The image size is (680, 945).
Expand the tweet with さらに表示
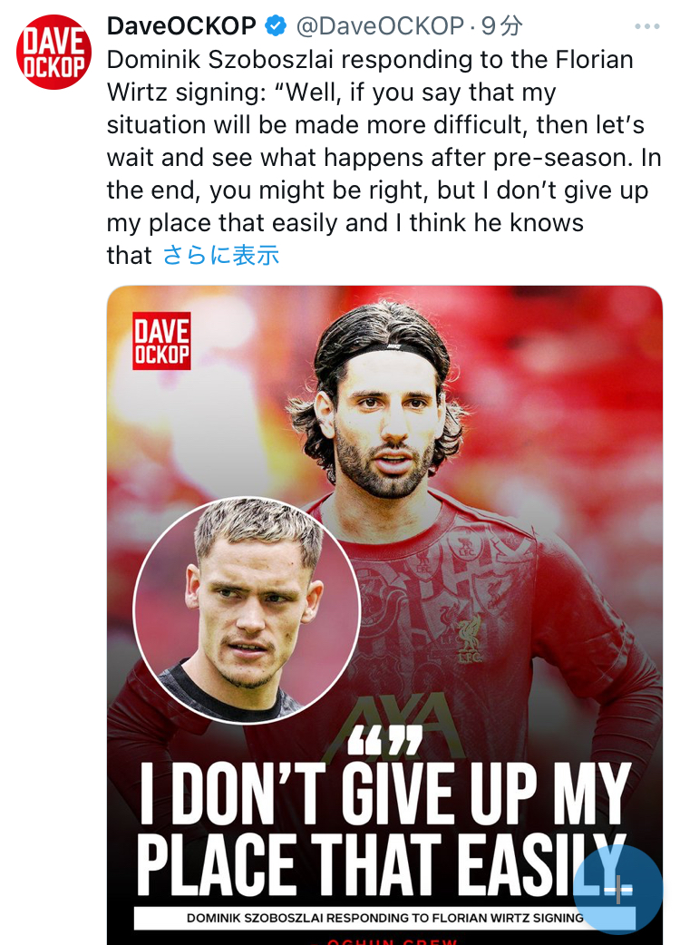coord(221,255)
